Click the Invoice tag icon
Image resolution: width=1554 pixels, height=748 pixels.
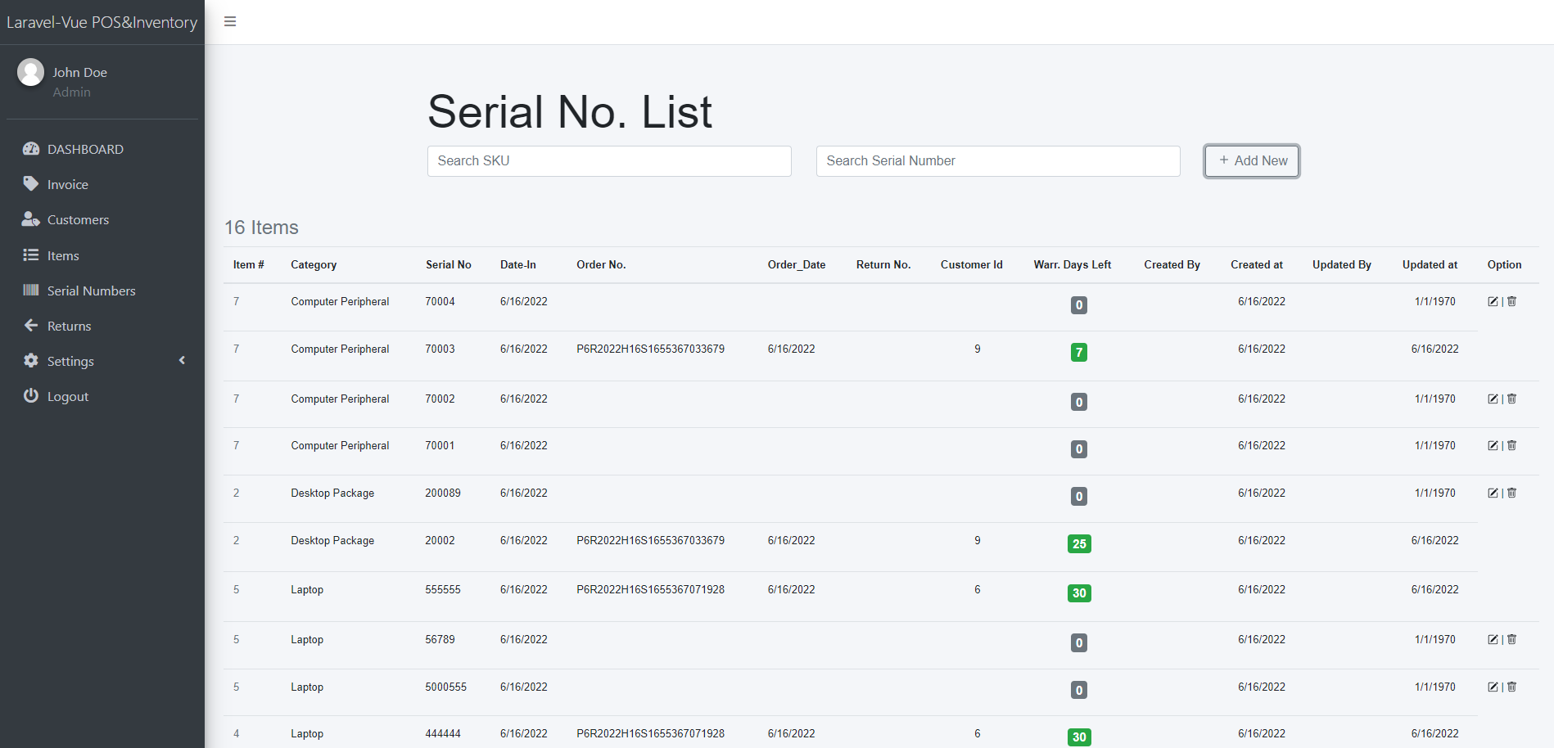coord(31,184)
